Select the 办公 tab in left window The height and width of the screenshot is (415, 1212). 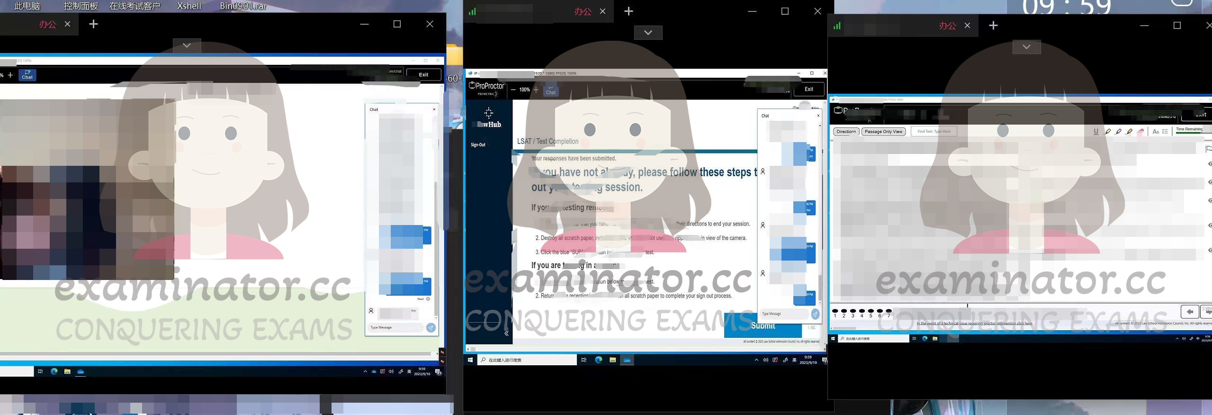[47, 24]
